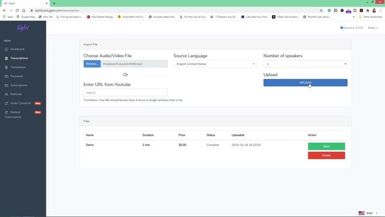Click the browser forward arrow

(x=11, y=11)
